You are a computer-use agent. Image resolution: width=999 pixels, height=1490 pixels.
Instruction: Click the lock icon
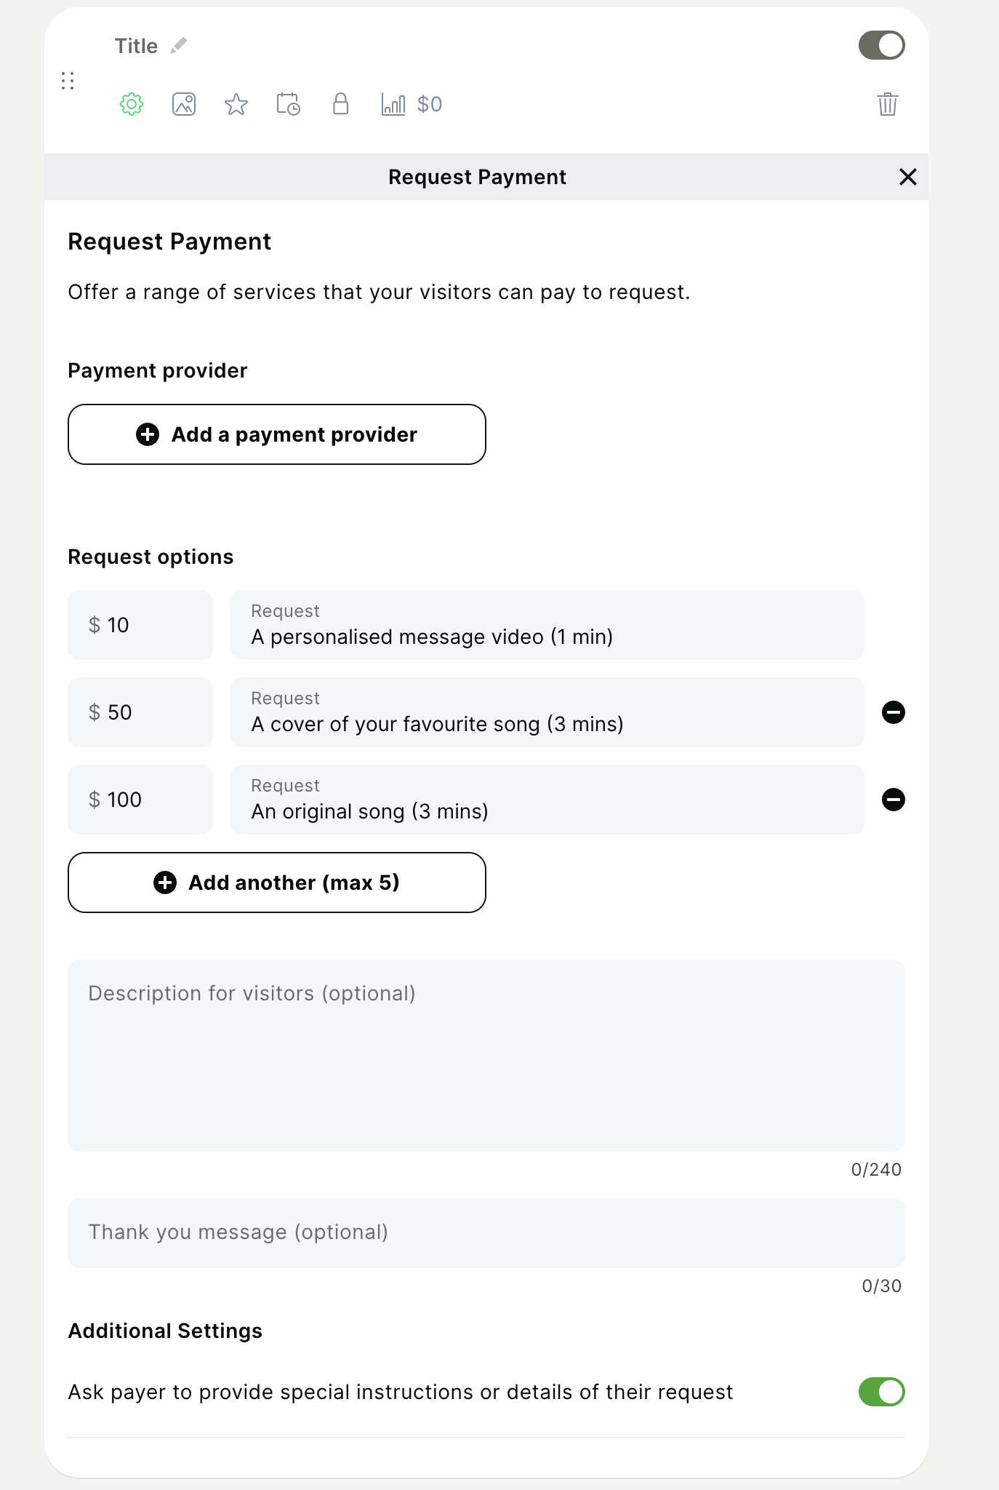pyautogui.click(x=340, y=104)
